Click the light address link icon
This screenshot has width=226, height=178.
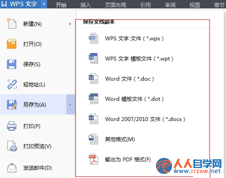[x=12, y=84]
